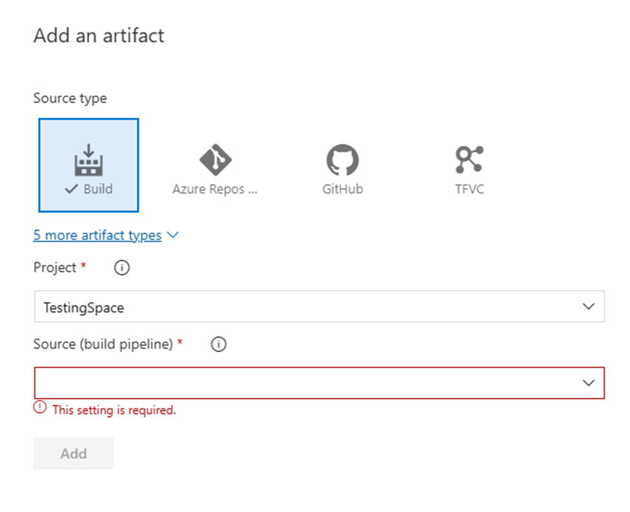The height and width of the screenshot is (512, 630).
Task: Select the 'TFVC' source type label
Action: 469,190
